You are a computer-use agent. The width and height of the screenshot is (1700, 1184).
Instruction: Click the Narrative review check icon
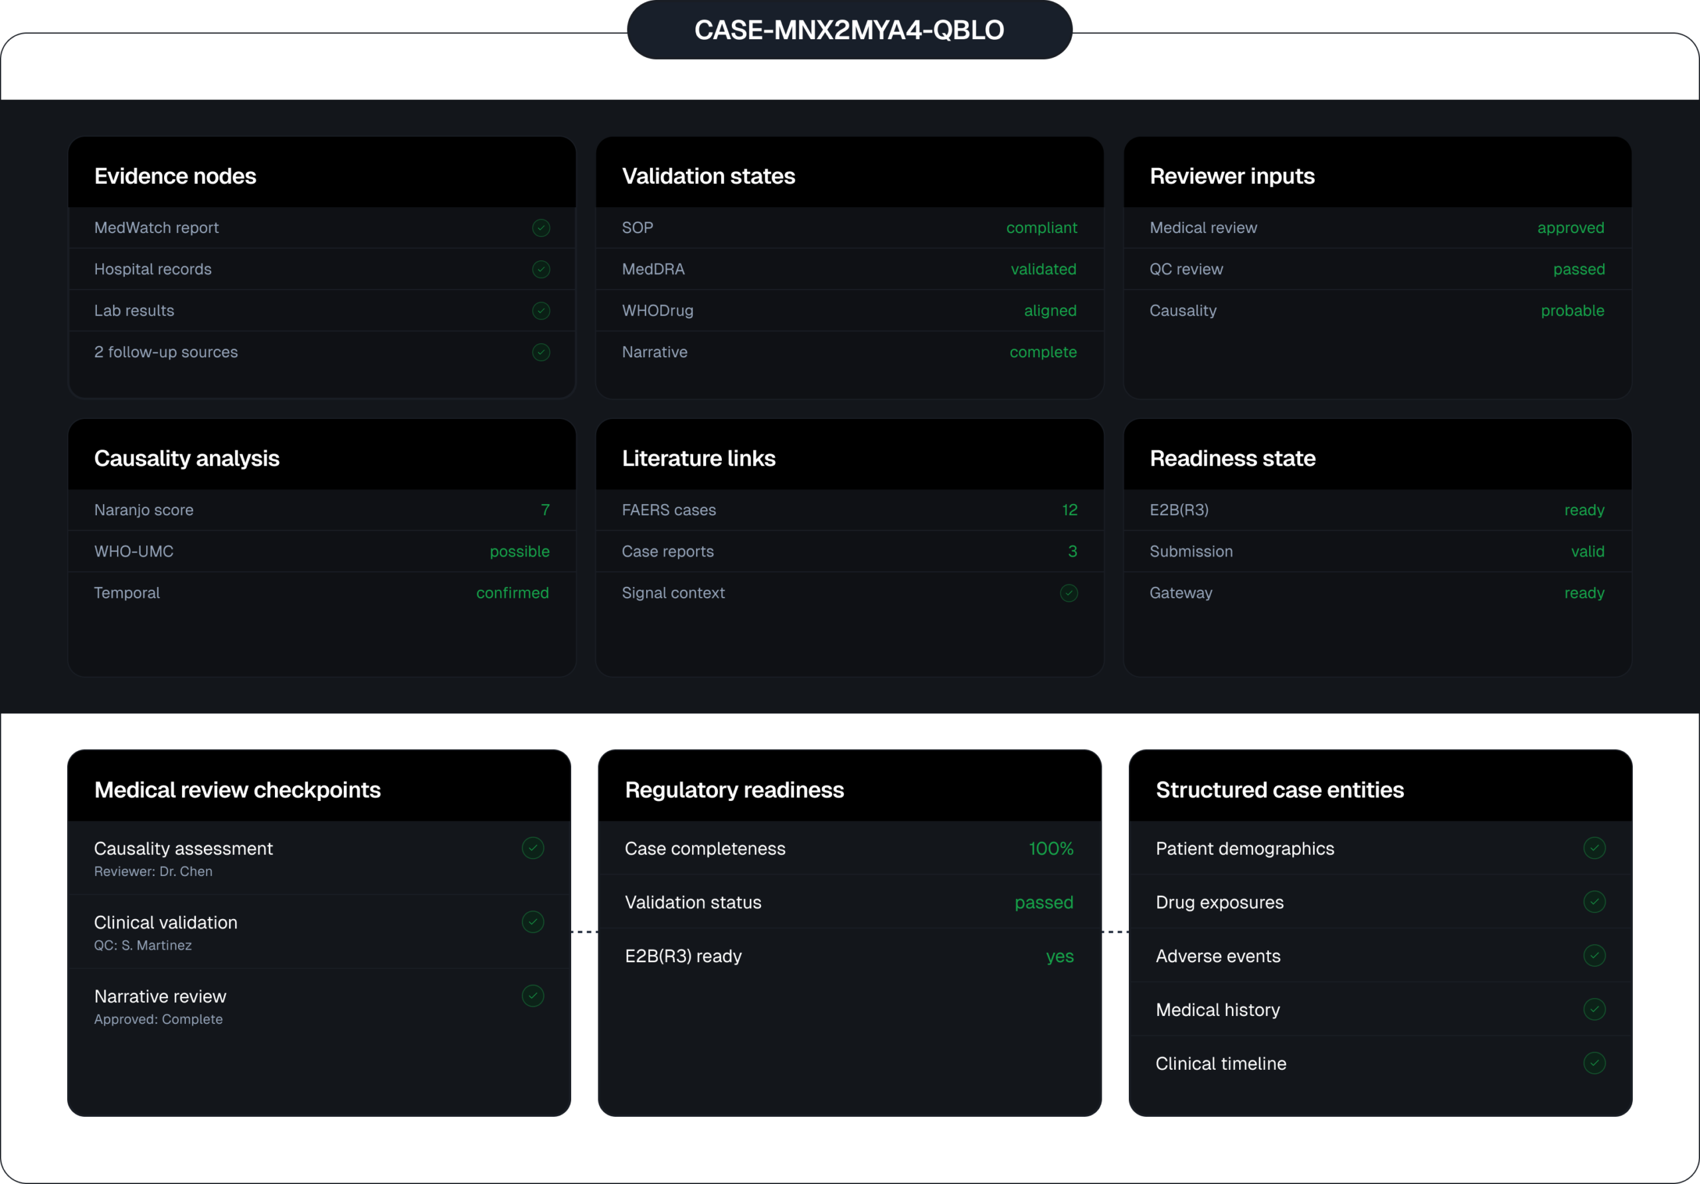click(x=533, y=996)
